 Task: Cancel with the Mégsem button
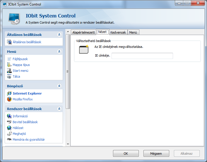(156, 154)
